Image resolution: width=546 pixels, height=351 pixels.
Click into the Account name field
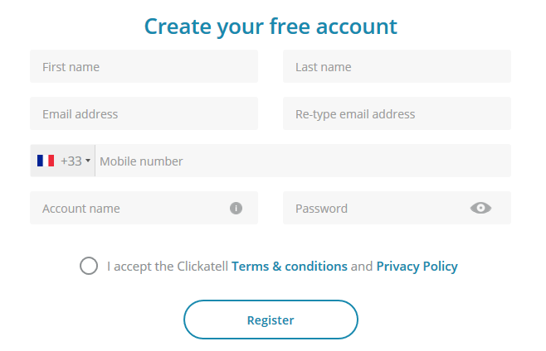(144, 208)
